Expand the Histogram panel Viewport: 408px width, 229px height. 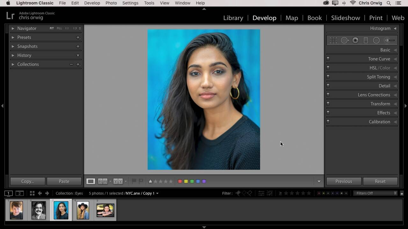395,28
